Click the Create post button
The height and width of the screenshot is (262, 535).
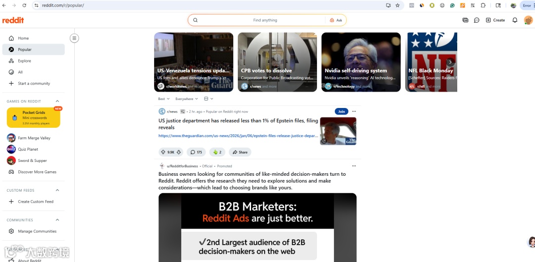point(495,20)
